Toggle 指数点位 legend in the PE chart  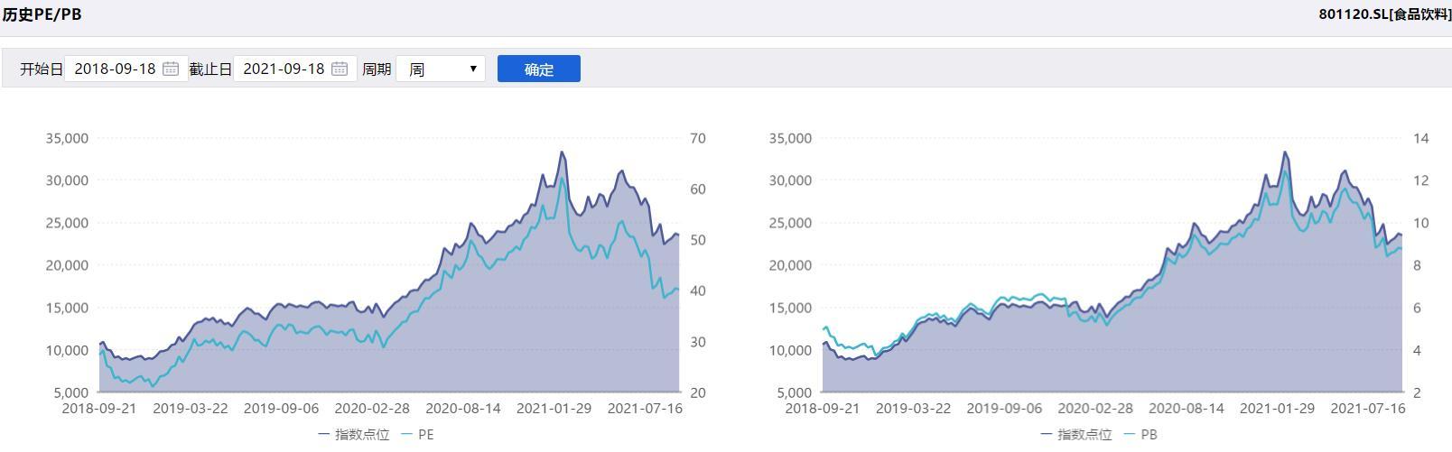353,434
